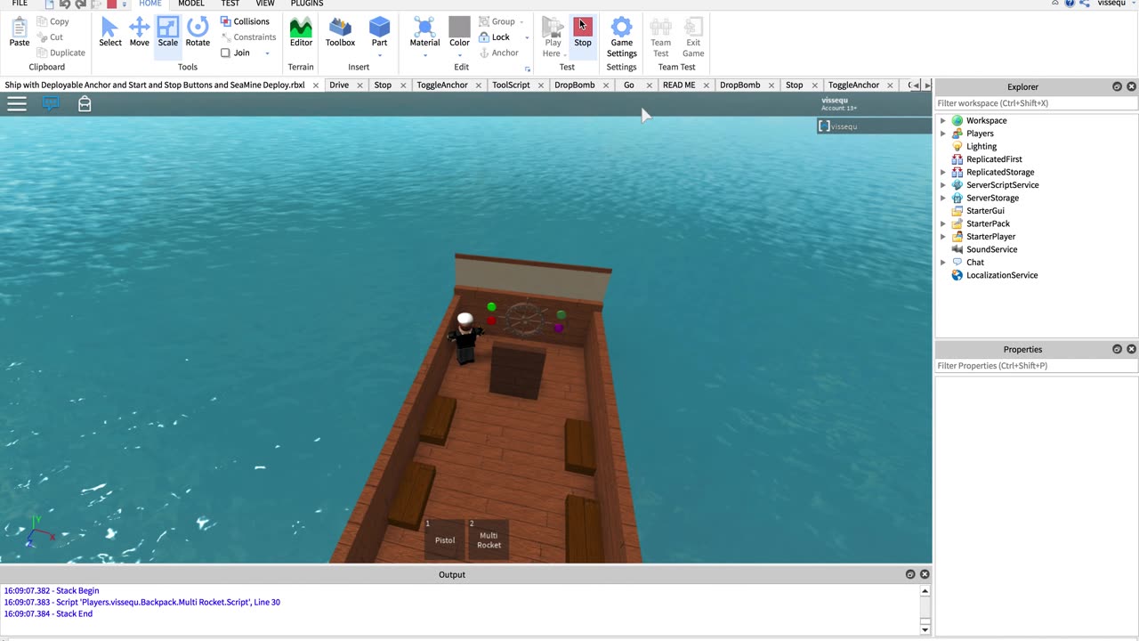Toggle the in-game chat bubble icon
1139x641 pixels.
click(51, 104)
